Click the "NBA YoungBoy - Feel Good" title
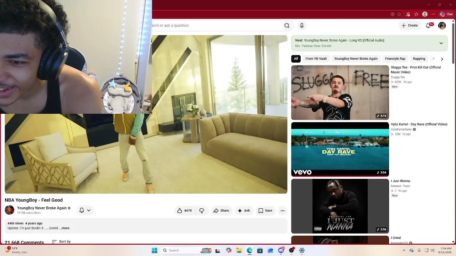This screenshot has width=456, height=256. (x=33, y=200)
